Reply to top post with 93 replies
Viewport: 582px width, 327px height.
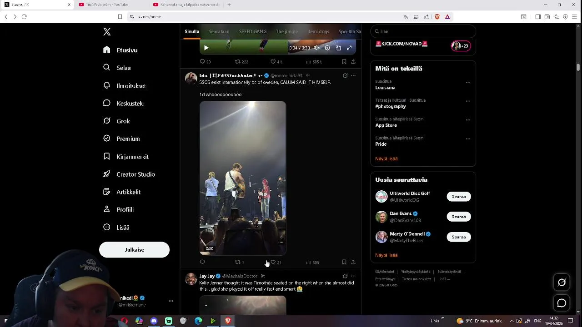(205, 61)
